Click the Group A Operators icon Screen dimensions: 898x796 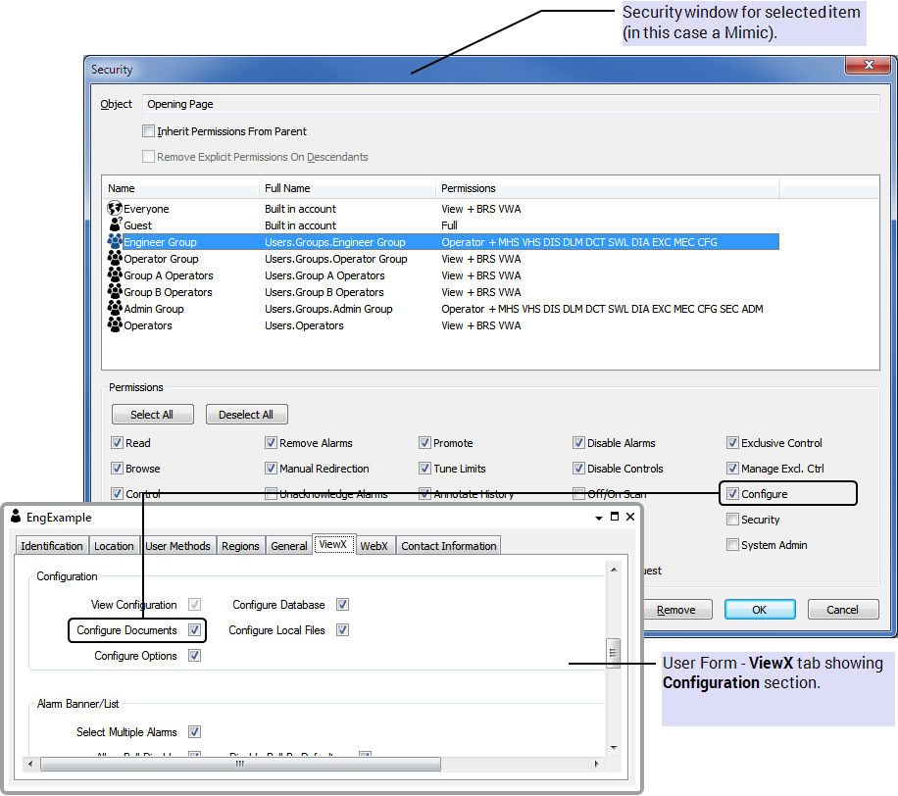[x=115, y=274]
